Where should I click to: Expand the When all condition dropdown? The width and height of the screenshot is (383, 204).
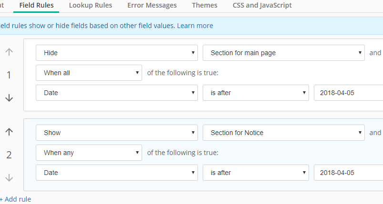click(89, 73)
